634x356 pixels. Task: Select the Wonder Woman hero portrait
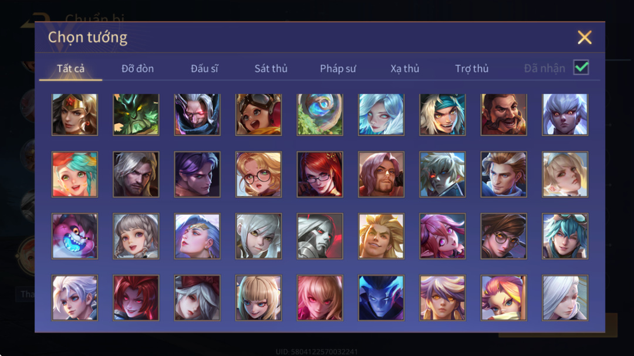click(75, 115)
